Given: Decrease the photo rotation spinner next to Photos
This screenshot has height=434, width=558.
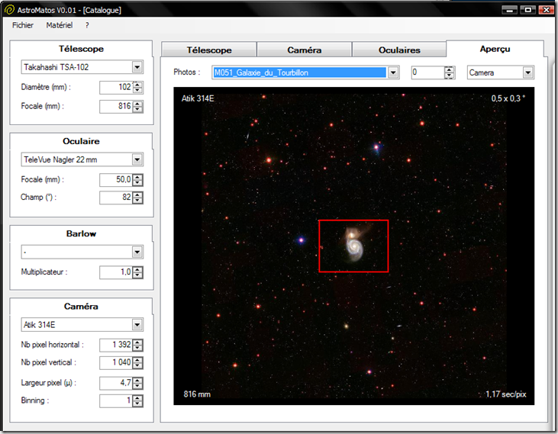Looking at the screenshot, I should coord(450,76).
